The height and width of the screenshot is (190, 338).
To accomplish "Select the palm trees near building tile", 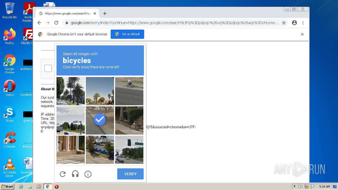I will click(x=100, y=91).
